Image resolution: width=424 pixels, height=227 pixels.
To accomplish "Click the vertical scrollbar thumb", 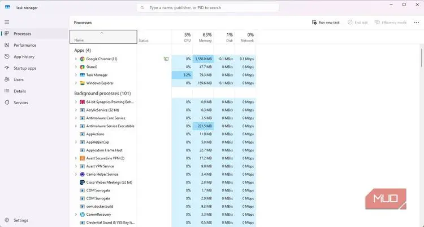I will point(421,57).
